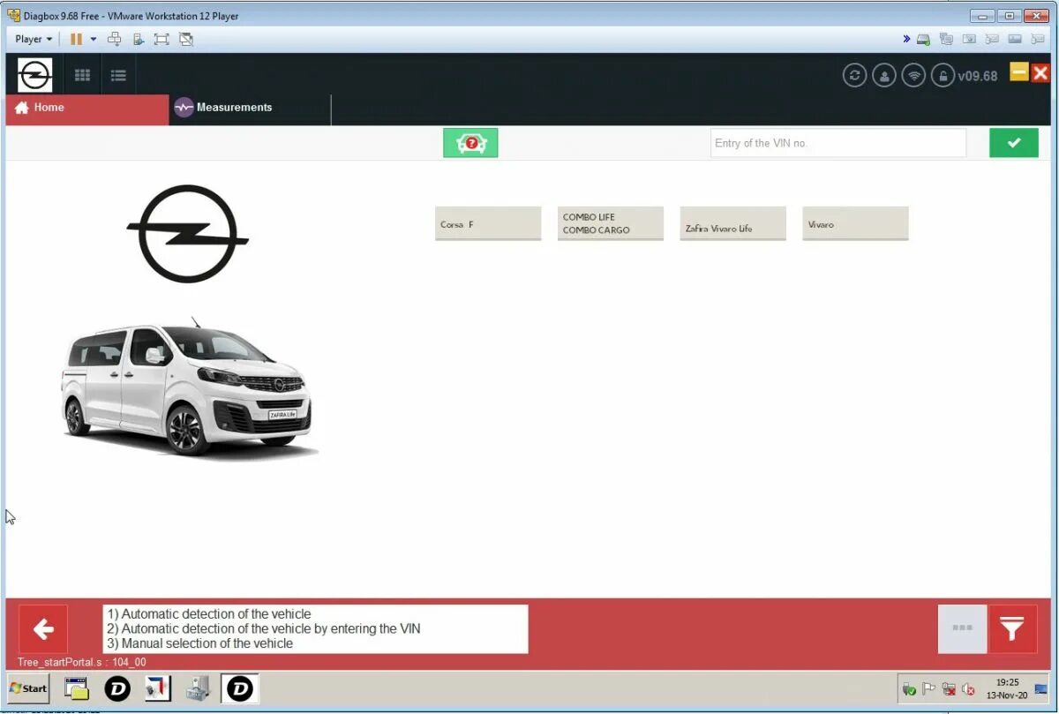
Task: Go back with the red arrow button
Action: click(x=43, y=629)
